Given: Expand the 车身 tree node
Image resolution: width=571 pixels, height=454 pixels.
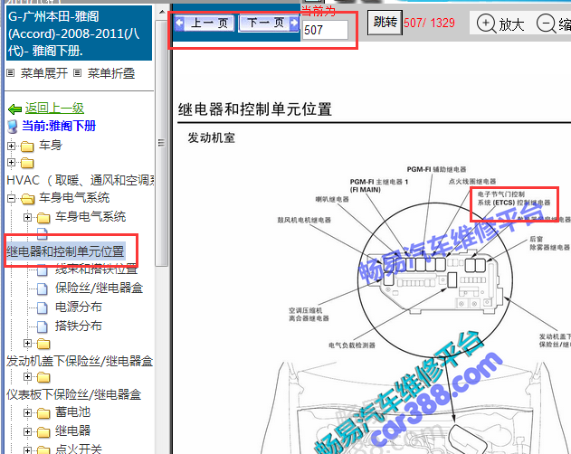Looking at the screenshot, I should point(11,146).
